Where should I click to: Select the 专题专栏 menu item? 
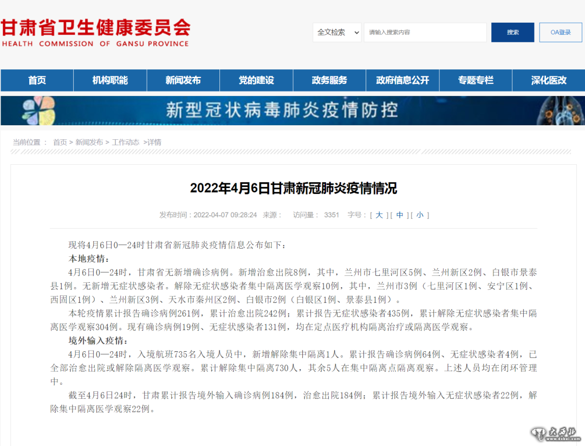coord(476,80)
